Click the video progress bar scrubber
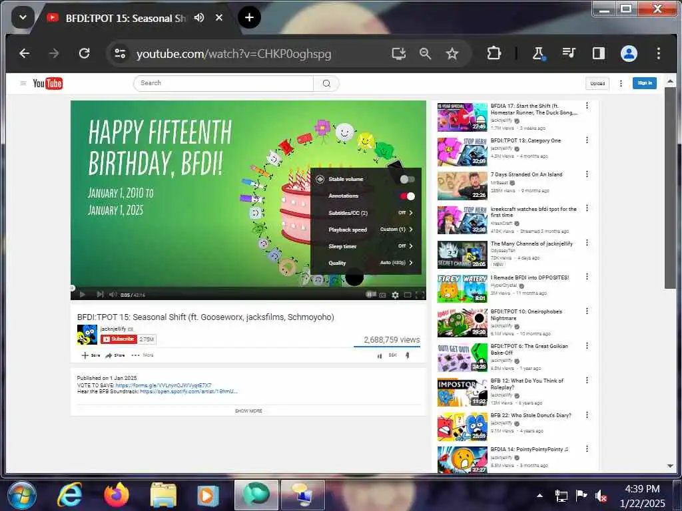This screenshot has height=511, width=682. tap(73, 287)
